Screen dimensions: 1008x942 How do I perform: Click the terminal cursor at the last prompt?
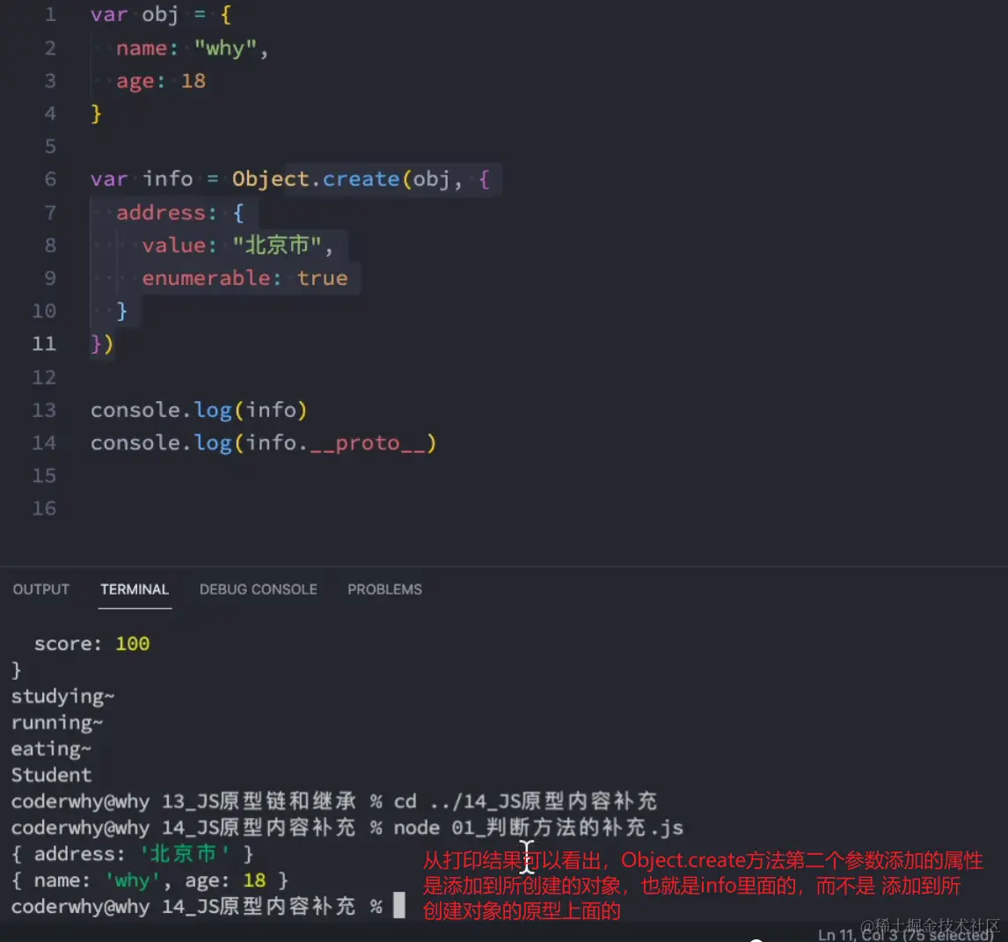[399, 905]
